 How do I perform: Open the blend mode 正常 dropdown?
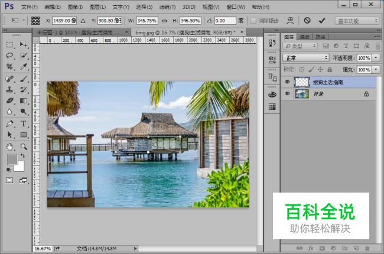pos(305,58)
